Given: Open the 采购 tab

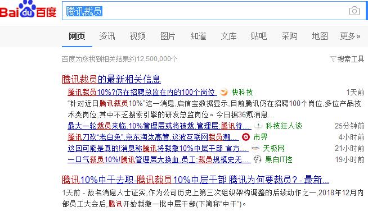Looking at the screenshot, I should [289, 36].
